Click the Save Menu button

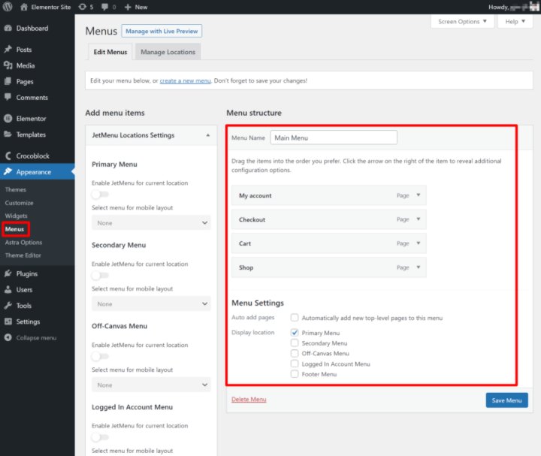coord(506,400)
